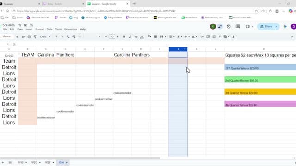Click the green collaborator avatar
The height and width of the screenshot is (166, 296).
pyautogui.click(x=213, y=27)
